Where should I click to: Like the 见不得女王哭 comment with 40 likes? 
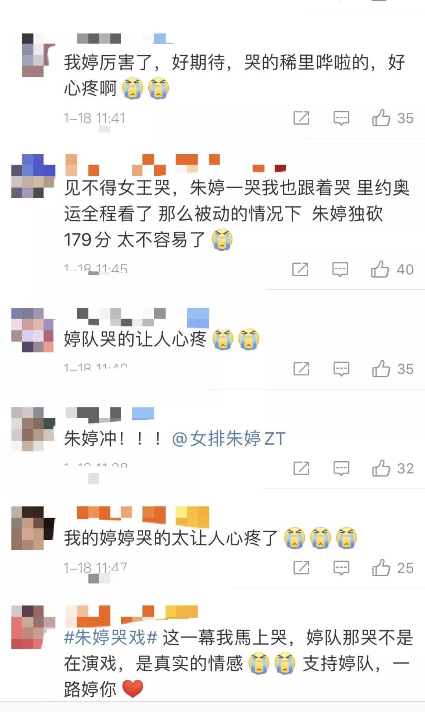392,269
